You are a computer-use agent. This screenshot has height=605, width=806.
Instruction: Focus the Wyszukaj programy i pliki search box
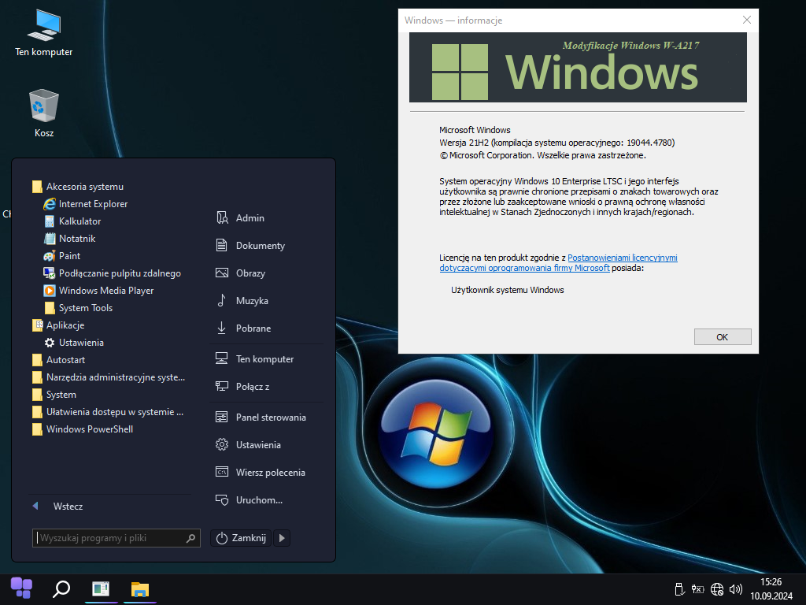[110, 538]
